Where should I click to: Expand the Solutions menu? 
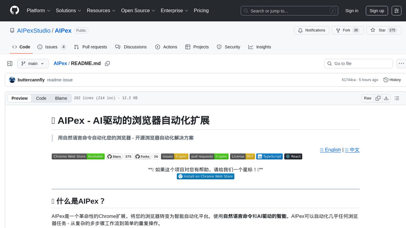click(x=69, y=10)
